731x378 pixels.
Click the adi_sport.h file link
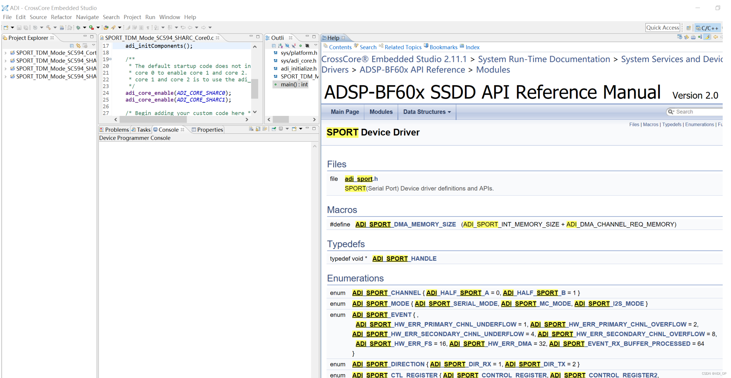[361, 179]
